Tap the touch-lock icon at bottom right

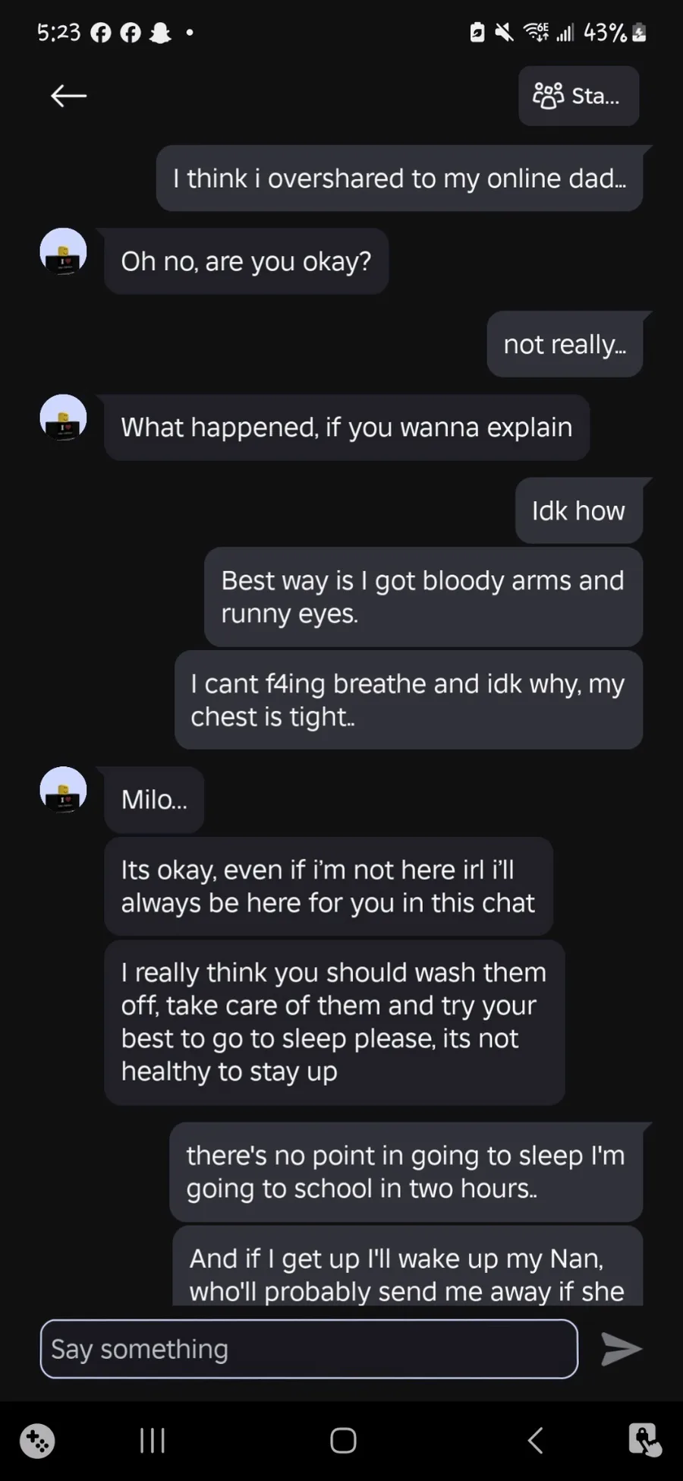click(644, 1440)
